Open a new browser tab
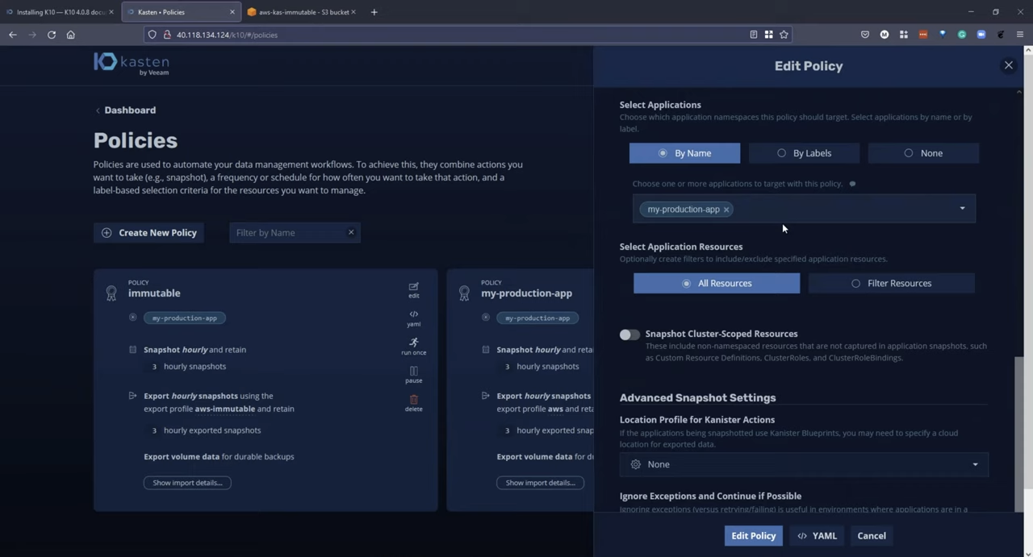This screenshot has width=1033, height=557. pyautogui.click(x=374, y=12)
